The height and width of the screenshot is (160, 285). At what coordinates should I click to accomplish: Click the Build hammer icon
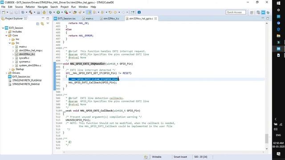(31, 12)
